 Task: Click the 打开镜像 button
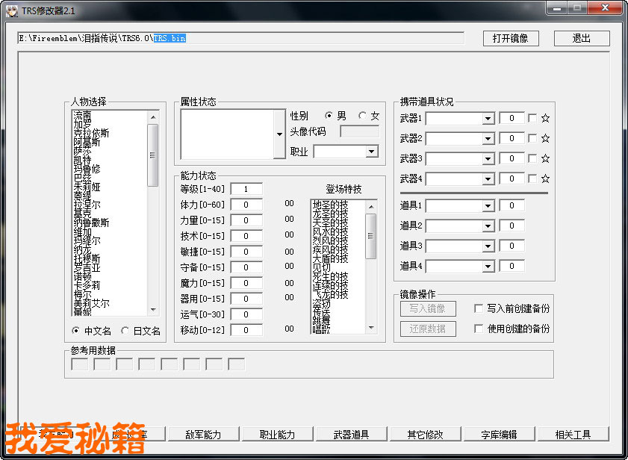pos(510,38)
